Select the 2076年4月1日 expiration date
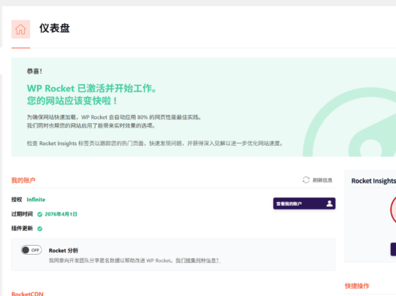Image resolution: width=396 pixels, height=296 pixels. click(61, 214)
